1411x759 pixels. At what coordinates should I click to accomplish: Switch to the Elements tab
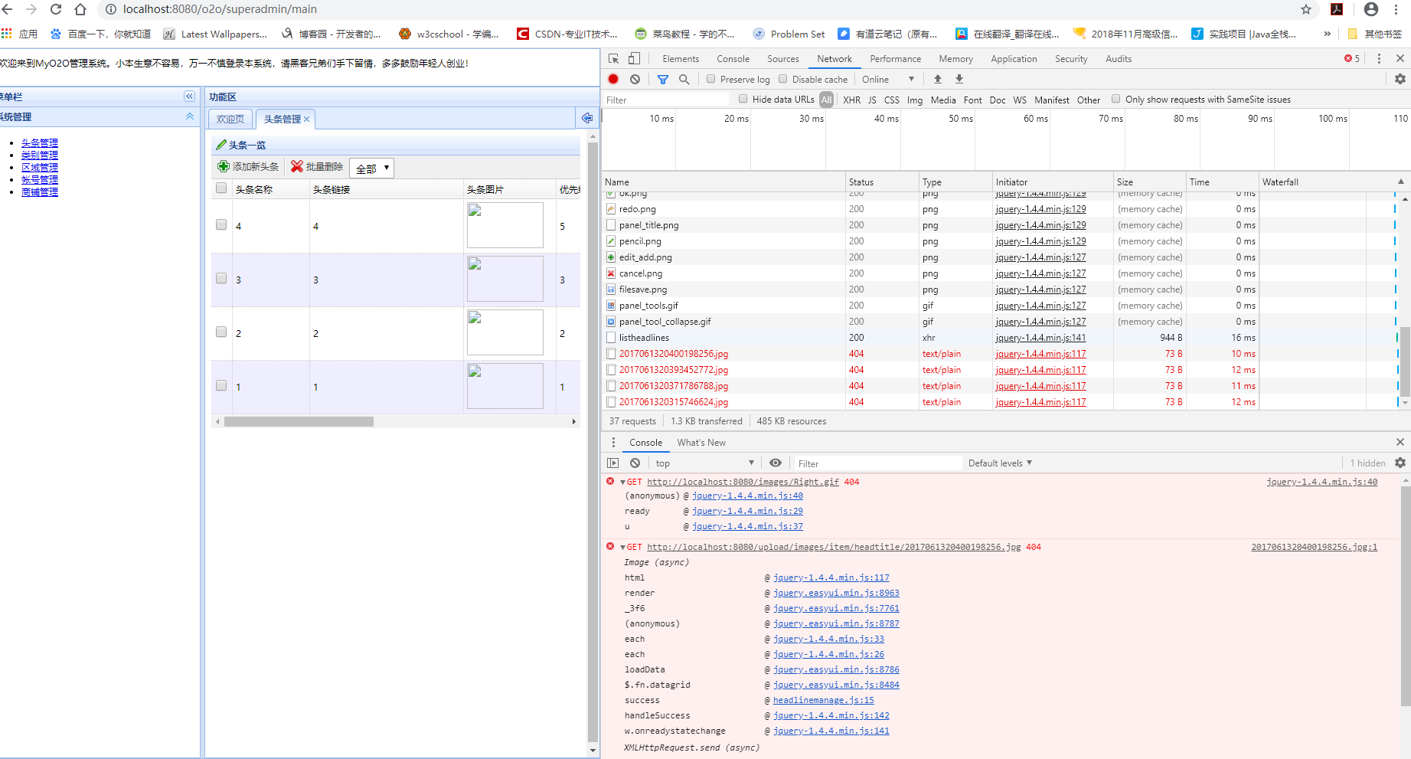click(x=681, y=58)
